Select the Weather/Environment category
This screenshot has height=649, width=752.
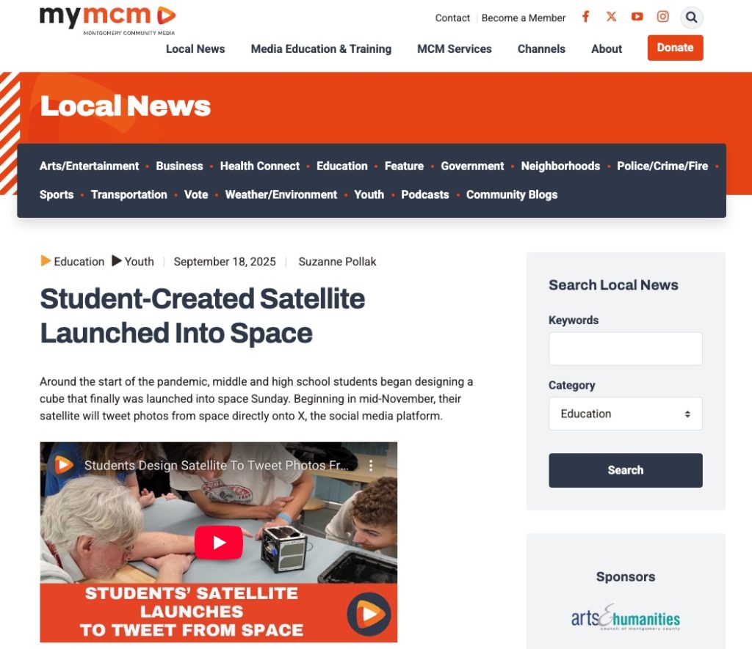(x=281, y=195)
